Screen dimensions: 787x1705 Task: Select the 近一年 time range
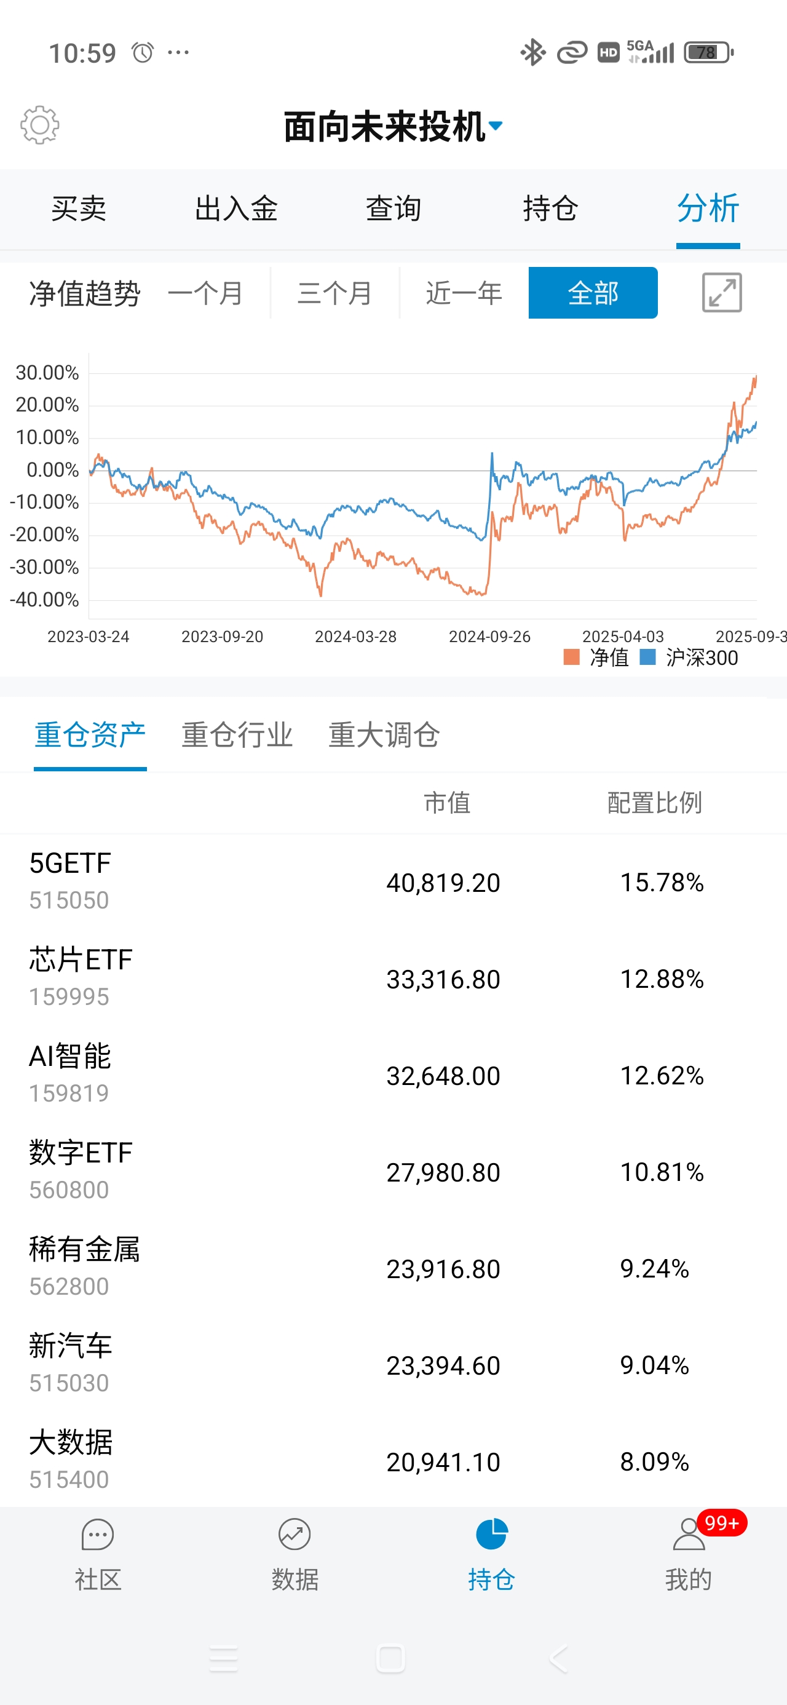pyautogui.click(x=464, y=293)
